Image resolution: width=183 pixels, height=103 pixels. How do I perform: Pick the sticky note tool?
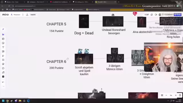[x=3, y=43]
